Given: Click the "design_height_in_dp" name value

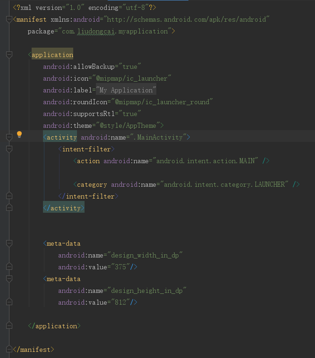Looking at the screenshot, I should [x=147, y=291].
